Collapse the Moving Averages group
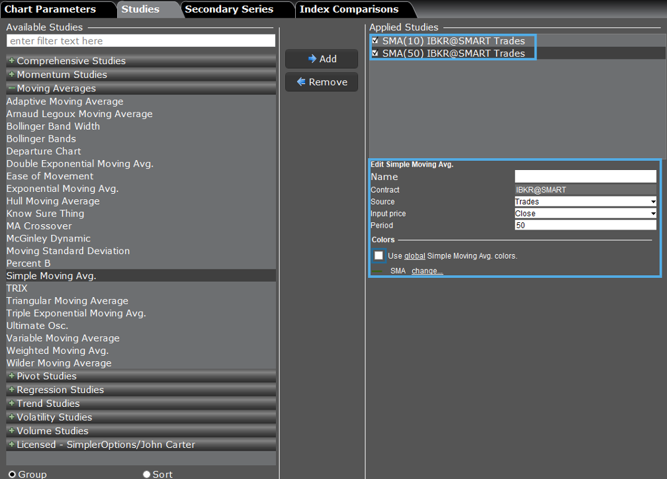667x479 pixels. point(11,89)
